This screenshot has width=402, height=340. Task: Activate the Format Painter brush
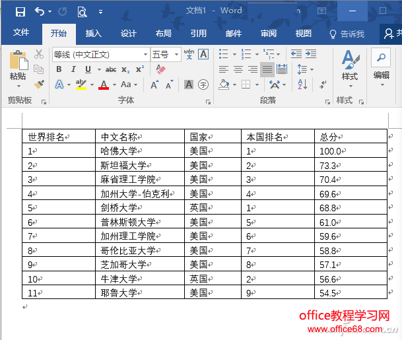pos(39,84)
